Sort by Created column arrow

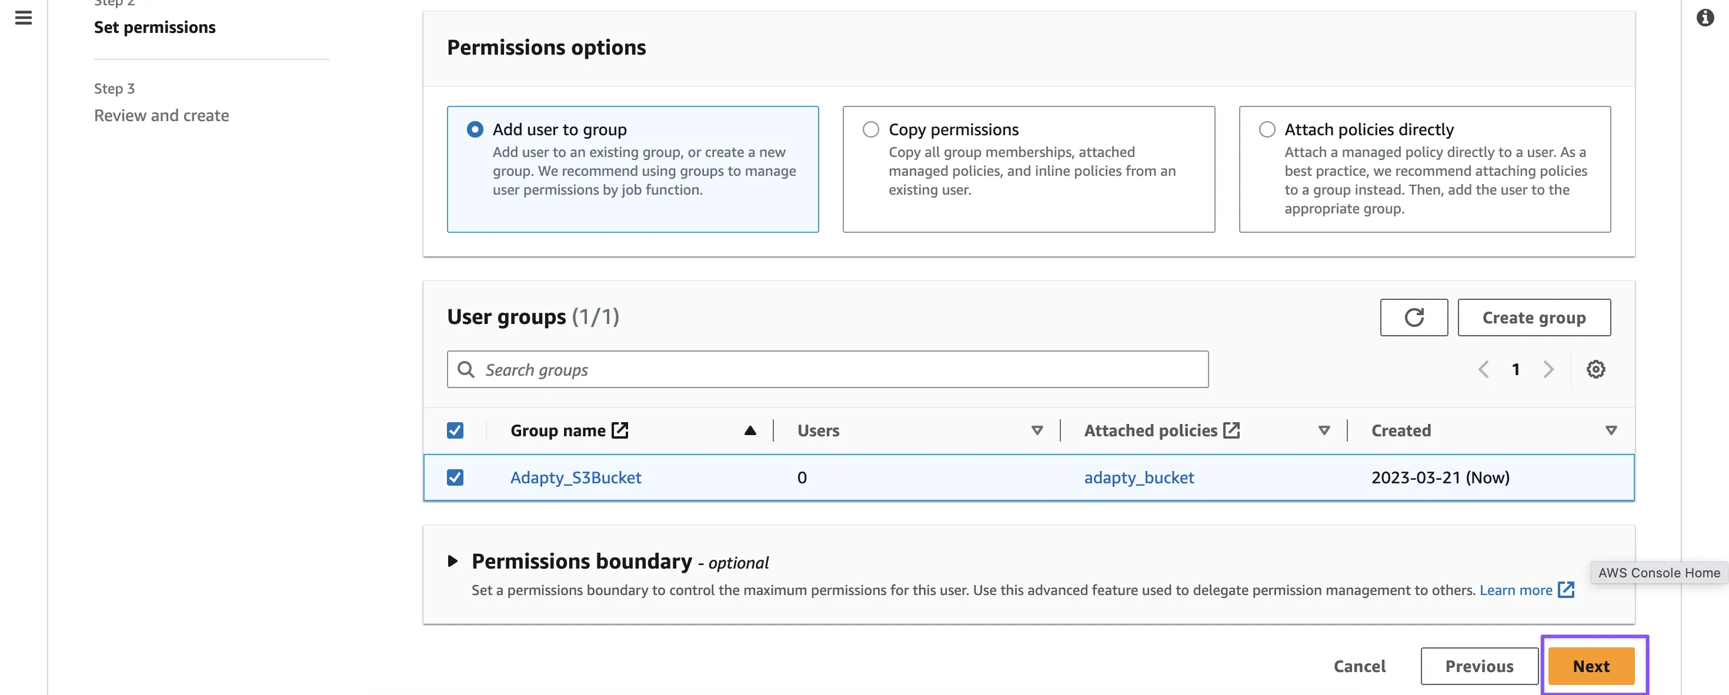(x=1611, y=430)
